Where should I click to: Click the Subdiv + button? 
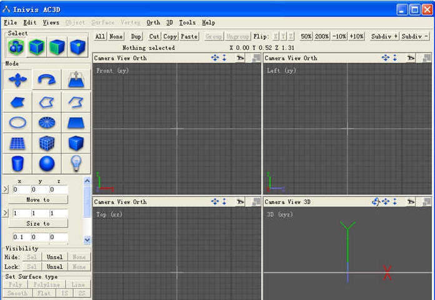[384, 37]
